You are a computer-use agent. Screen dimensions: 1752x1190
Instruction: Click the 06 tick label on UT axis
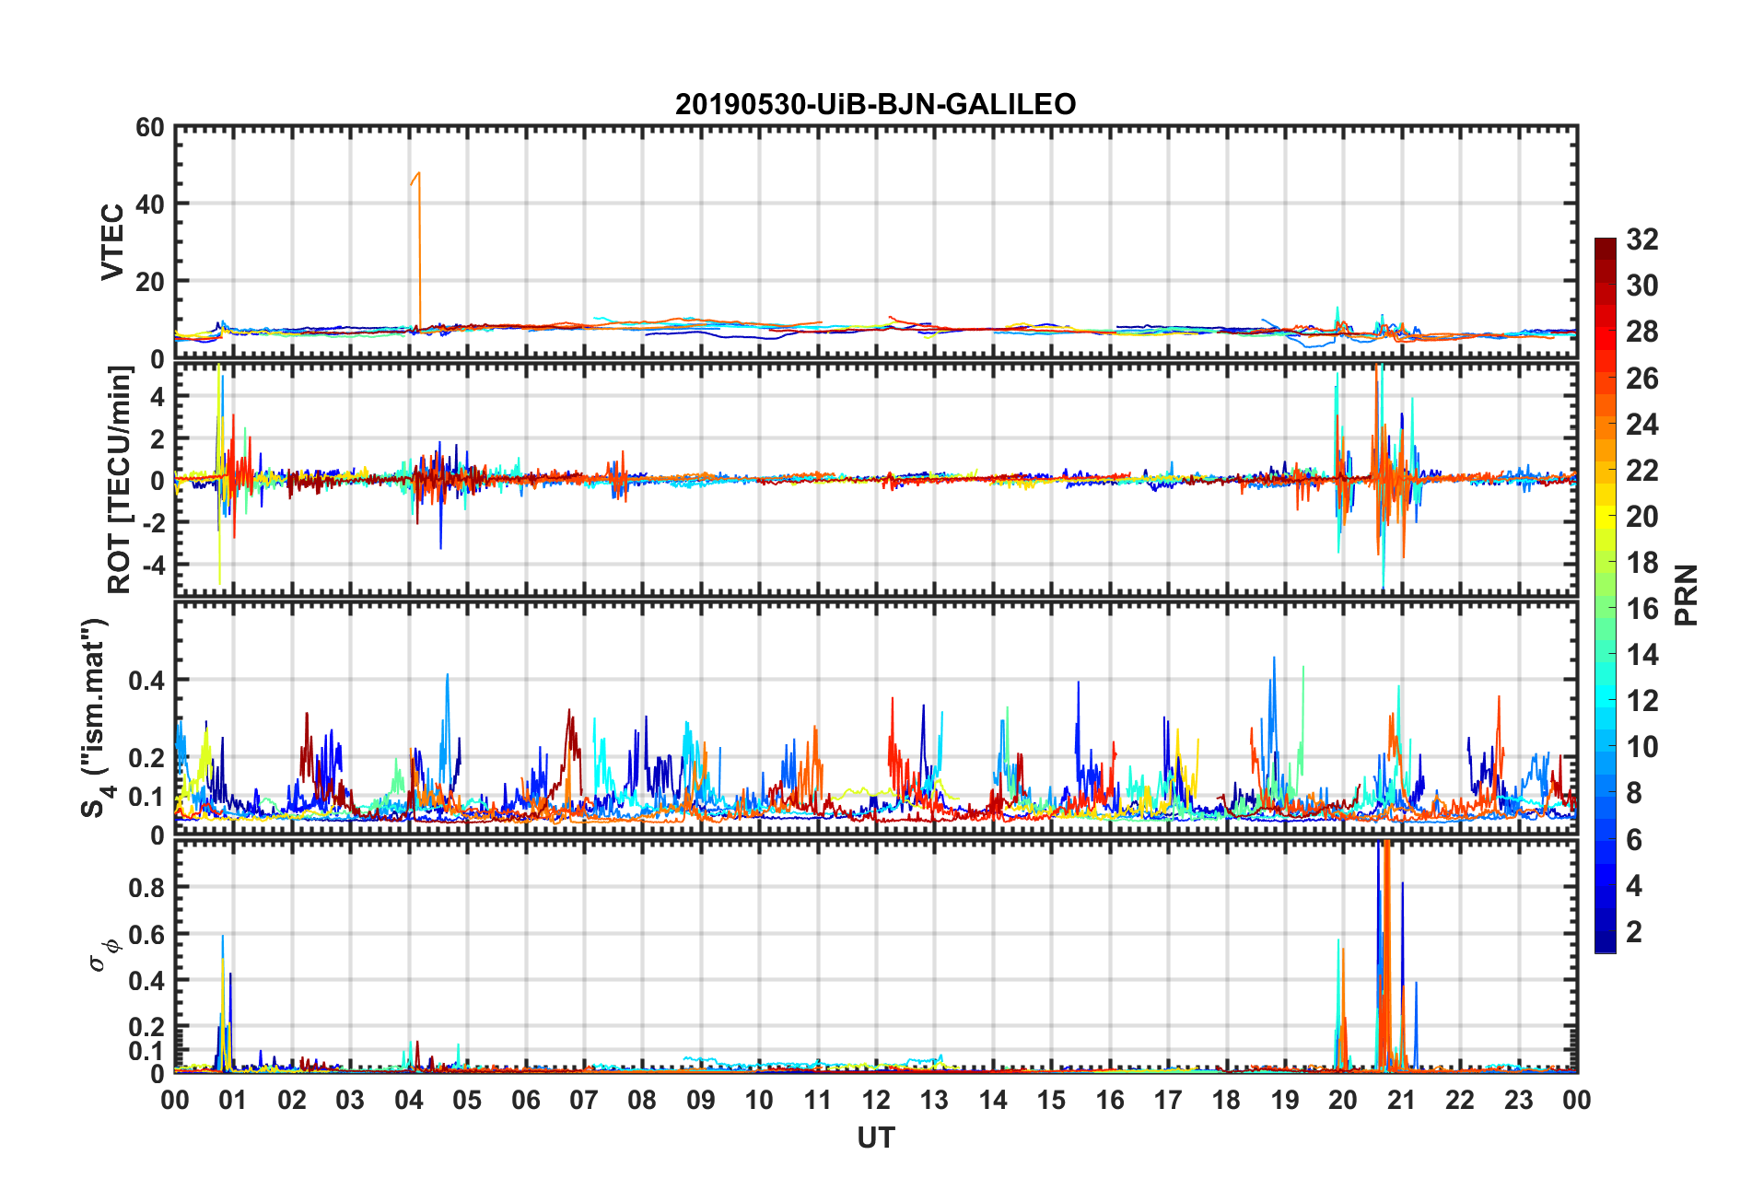pyautogui.click(x=525, y=1101)
